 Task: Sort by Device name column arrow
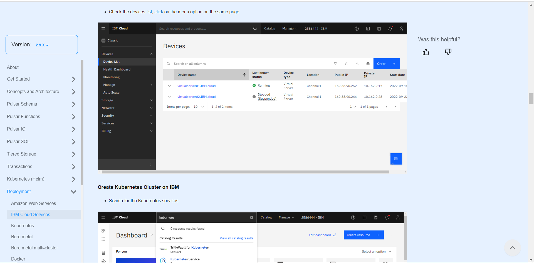pyautogui.click(x=244, y=75)
